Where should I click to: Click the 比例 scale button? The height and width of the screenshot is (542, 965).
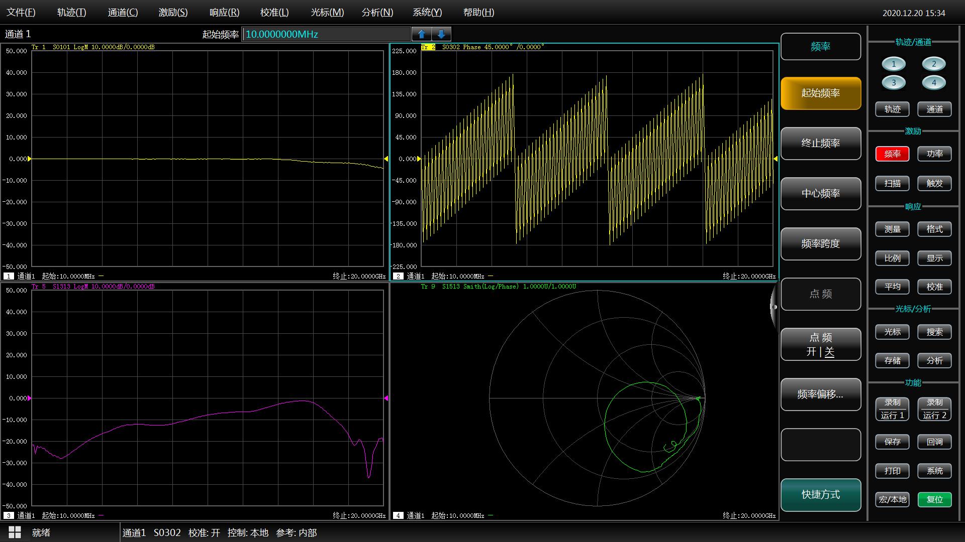(x=893, y=258)
